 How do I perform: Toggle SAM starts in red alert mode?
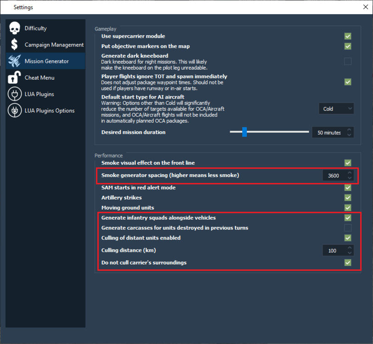[348, 188]
